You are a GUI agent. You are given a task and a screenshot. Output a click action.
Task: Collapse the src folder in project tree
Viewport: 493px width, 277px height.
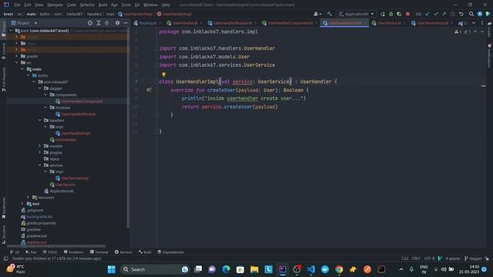(17, 63)
